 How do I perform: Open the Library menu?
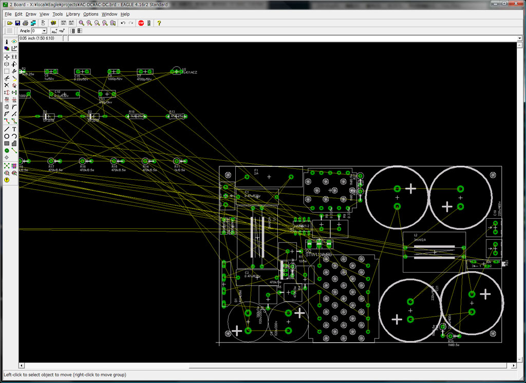[73, 14]
